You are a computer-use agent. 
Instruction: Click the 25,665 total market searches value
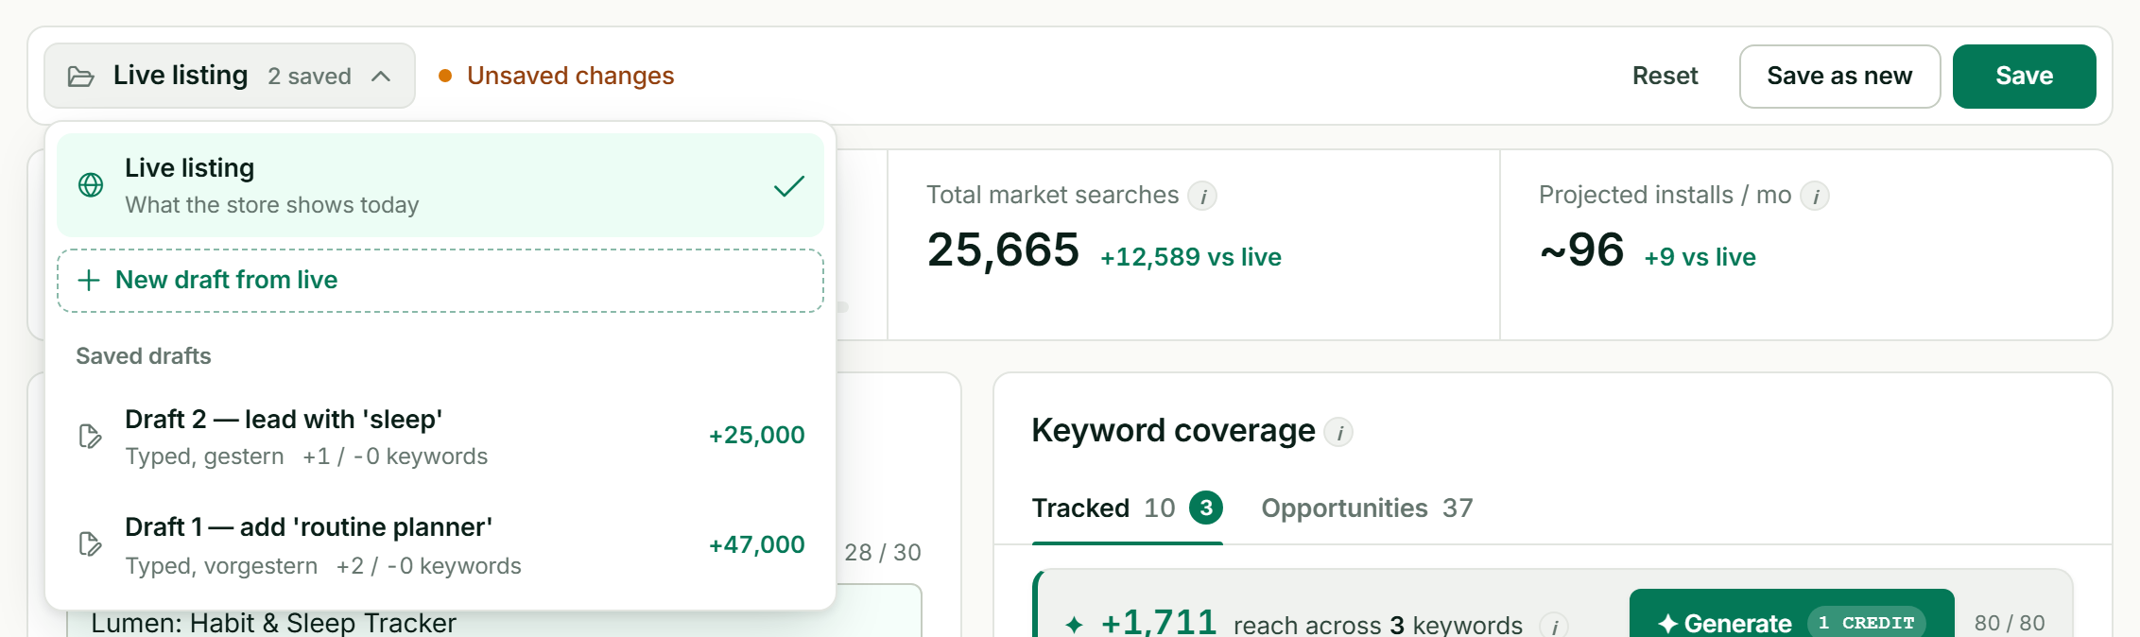pos(1003,250)
